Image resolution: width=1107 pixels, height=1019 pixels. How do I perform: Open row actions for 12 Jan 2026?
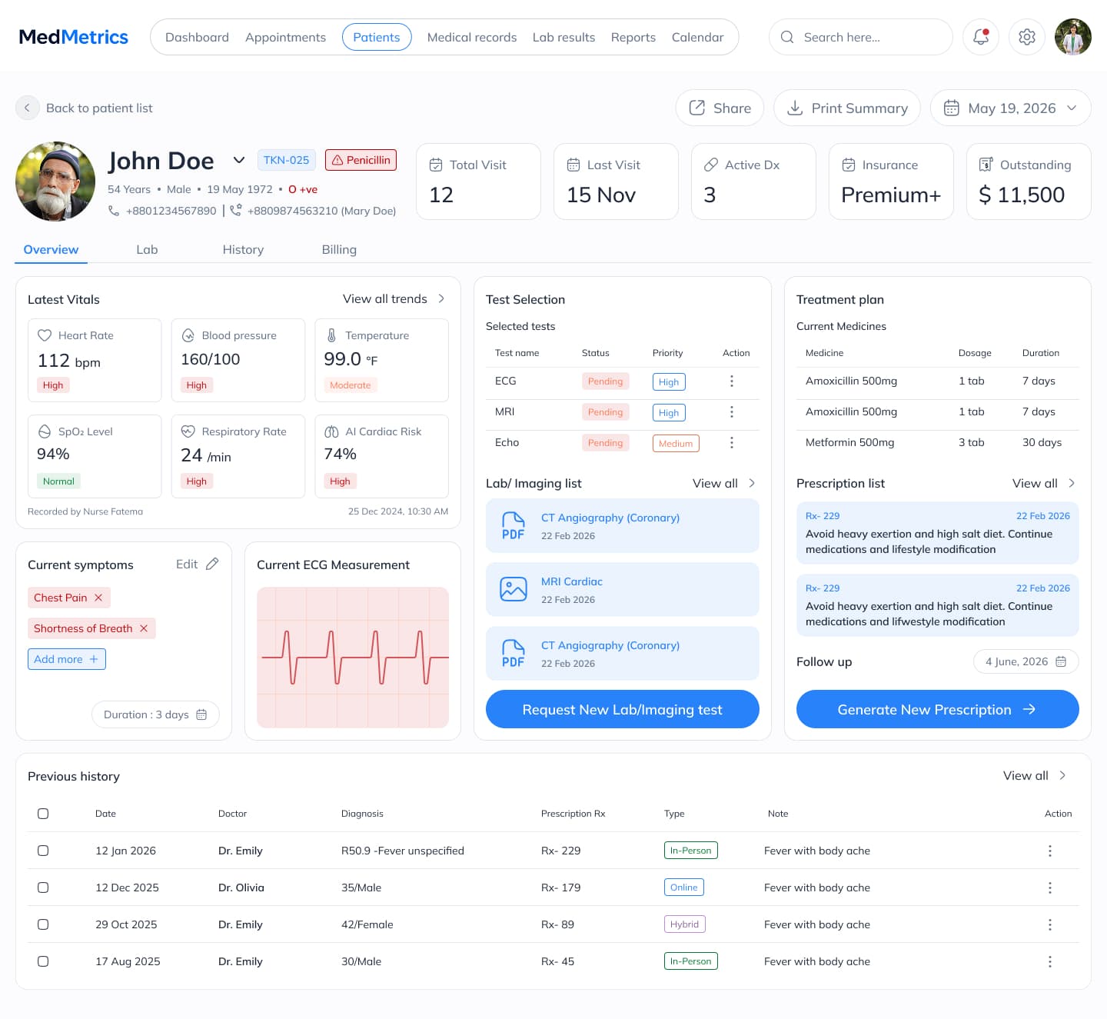click(1050, 851)
